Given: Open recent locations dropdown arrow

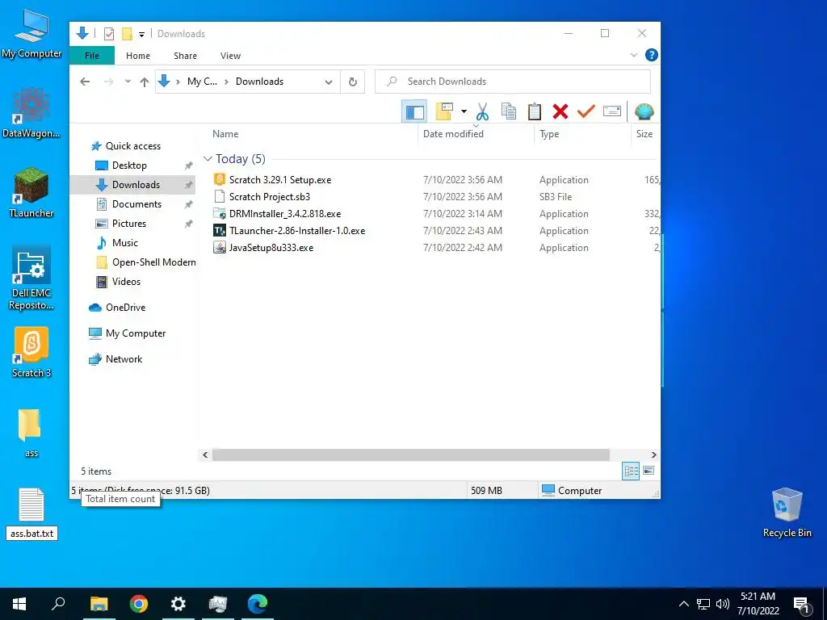Looking at the screenshot, I should pos(128,82).
